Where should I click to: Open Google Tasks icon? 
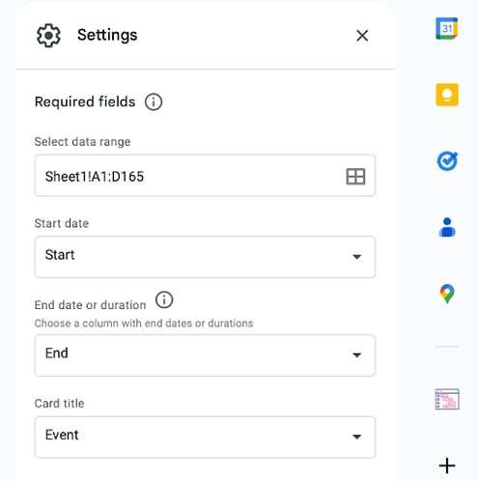click(447, 161)
